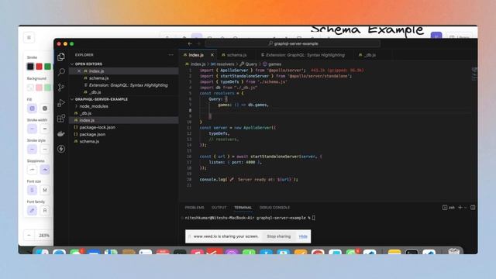
Task: Set font size to medium
Action: point(45,190)
